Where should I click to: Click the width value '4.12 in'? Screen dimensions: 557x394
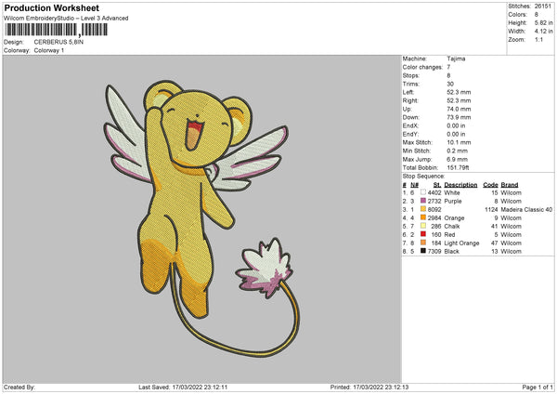coord(543,32)
